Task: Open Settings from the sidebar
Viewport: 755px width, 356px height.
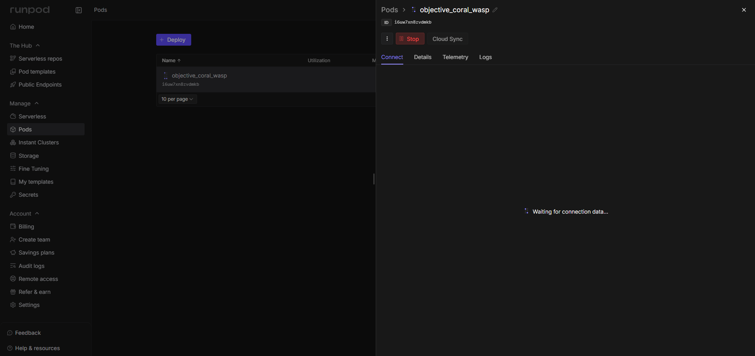Action: coord(29,305)
